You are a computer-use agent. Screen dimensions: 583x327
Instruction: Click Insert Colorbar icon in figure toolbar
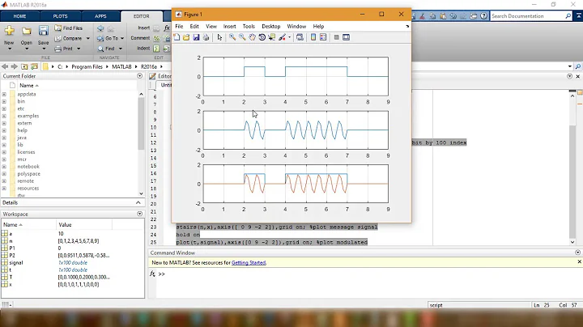coord(313,37)
